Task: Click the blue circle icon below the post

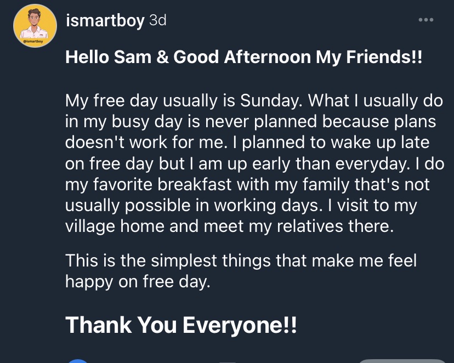Action: click(x=78, y=360)
